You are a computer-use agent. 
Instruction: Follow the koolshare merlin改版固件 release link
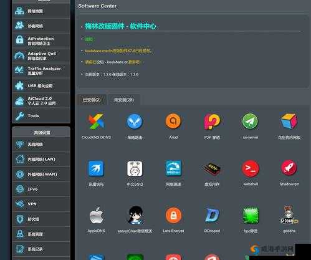118,51
